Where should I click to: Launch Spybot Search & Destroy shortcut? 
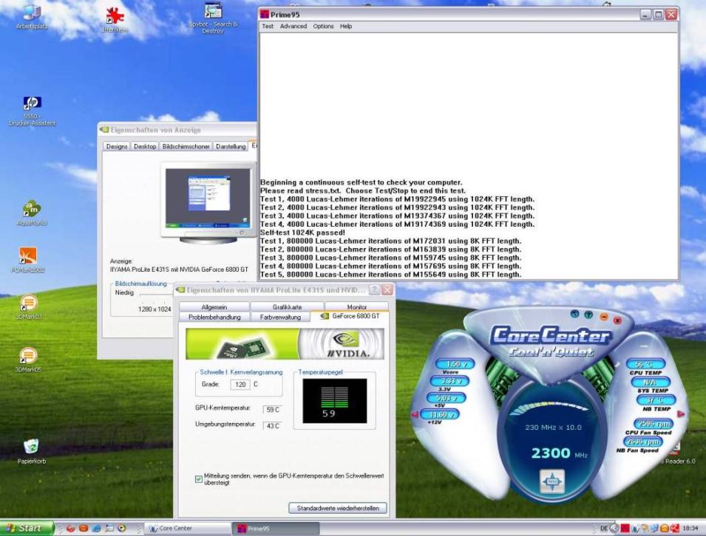[x=213, y=19]
